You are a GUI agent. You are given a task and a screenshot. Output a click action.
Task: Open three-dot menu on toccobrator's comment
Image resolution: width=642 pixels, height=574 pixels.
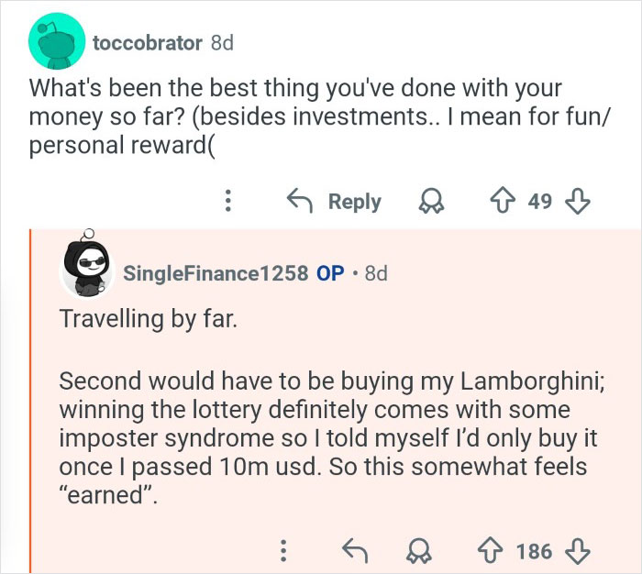(x=231, y=201)
